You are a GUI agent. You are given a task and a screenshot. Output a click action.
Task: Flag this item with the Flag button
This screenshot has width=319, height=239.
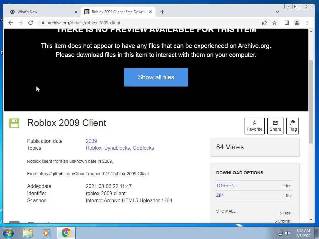point(293,126)
